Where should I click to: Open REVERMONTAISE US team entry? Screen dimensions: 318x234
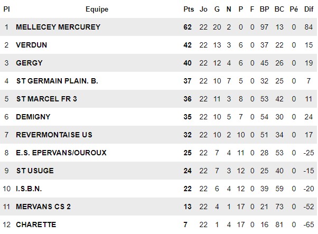(x=54, y=135)
